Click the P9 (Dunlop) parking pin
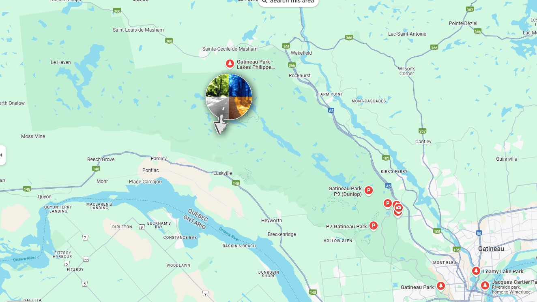This screenshot has height=302, width=537. pos(368,190)
